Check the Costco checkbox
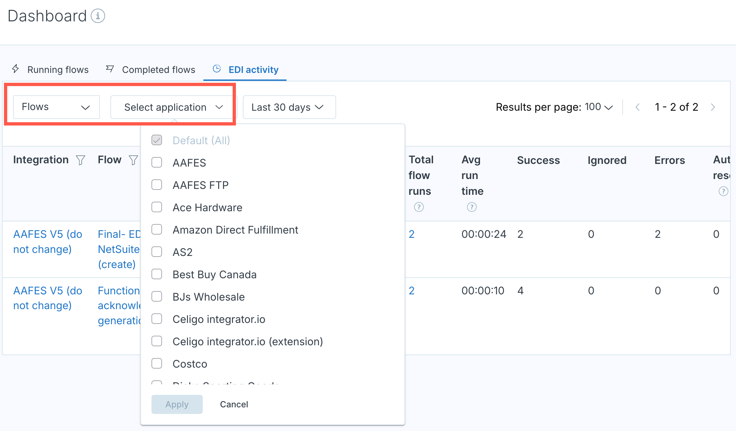 tap(157, 363)
